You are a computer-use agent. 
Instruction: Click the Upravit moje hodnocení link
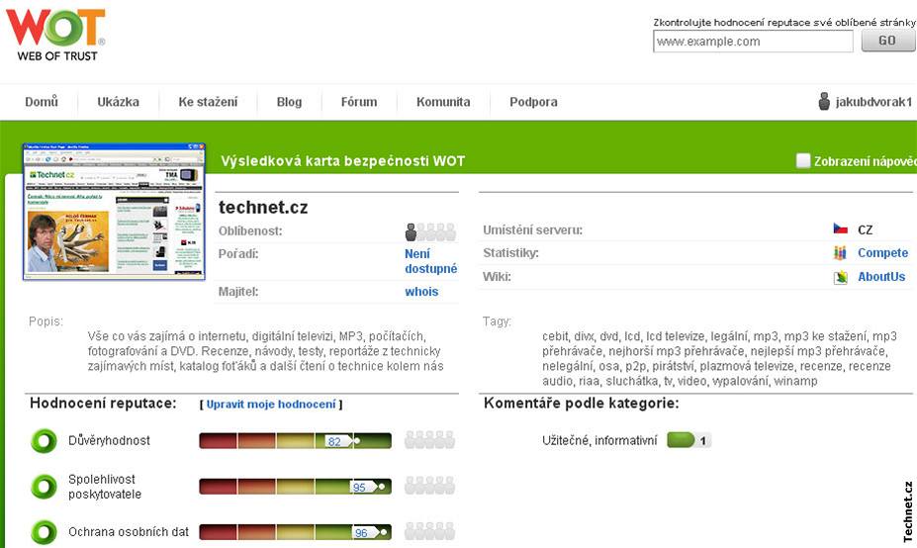(x=271, y=405)
